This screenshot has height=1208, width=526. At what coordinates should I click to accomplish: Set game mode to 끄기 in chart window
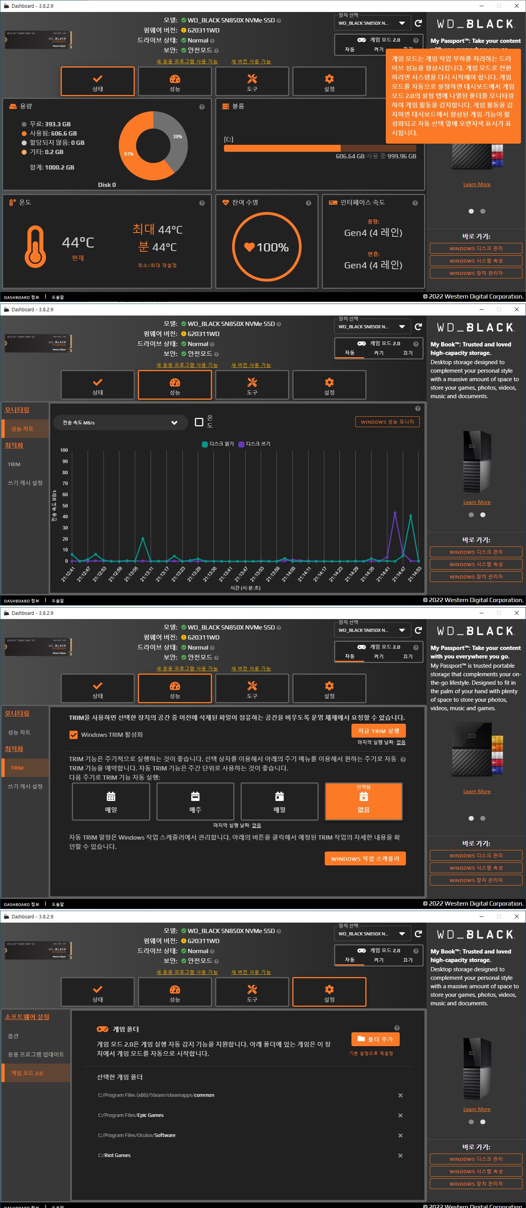(408, 353)
